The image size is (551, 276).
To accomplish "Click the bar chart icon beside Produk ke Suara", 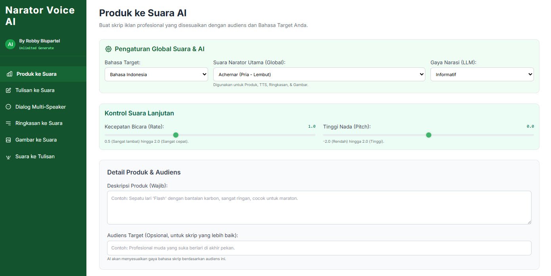I will (x=10, y=74).
